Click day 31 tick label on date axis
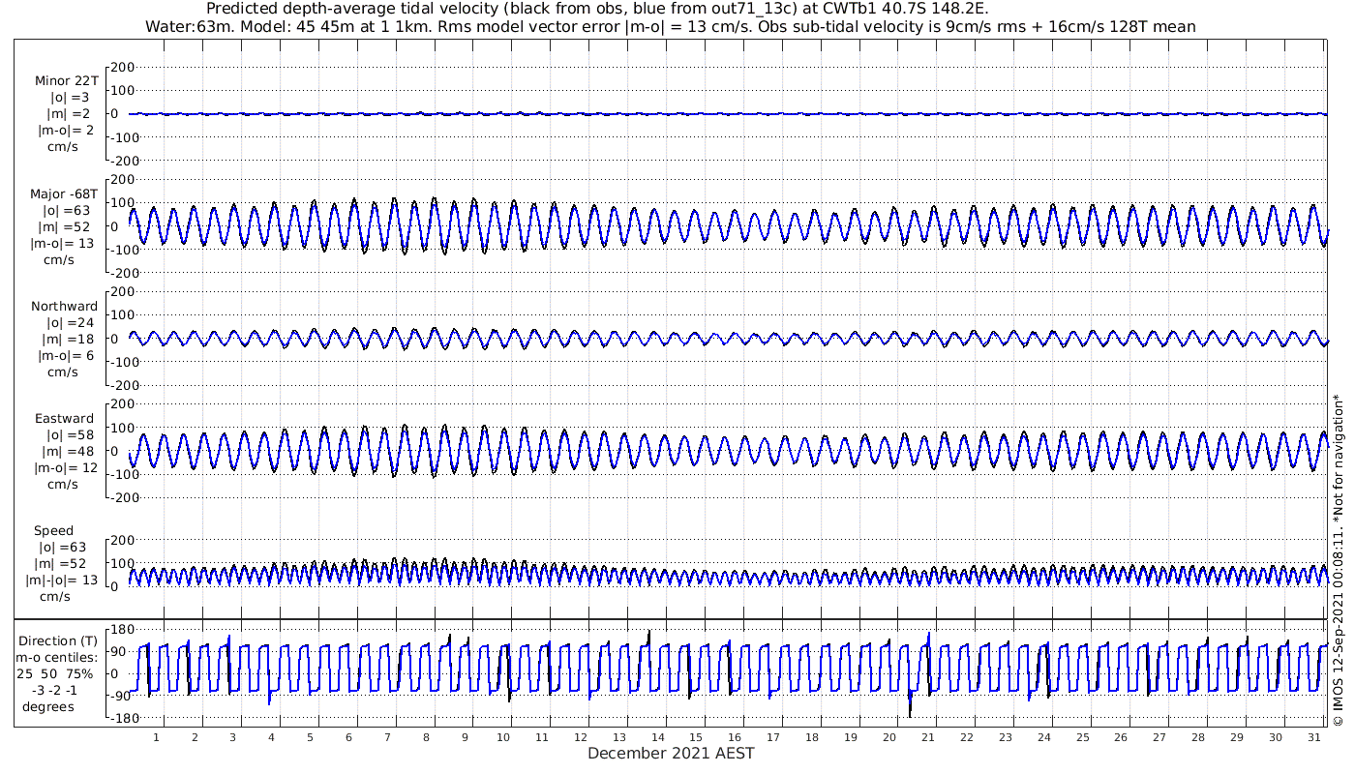The height and width of the screenshot is (774, 1355). click(1313, 737)
